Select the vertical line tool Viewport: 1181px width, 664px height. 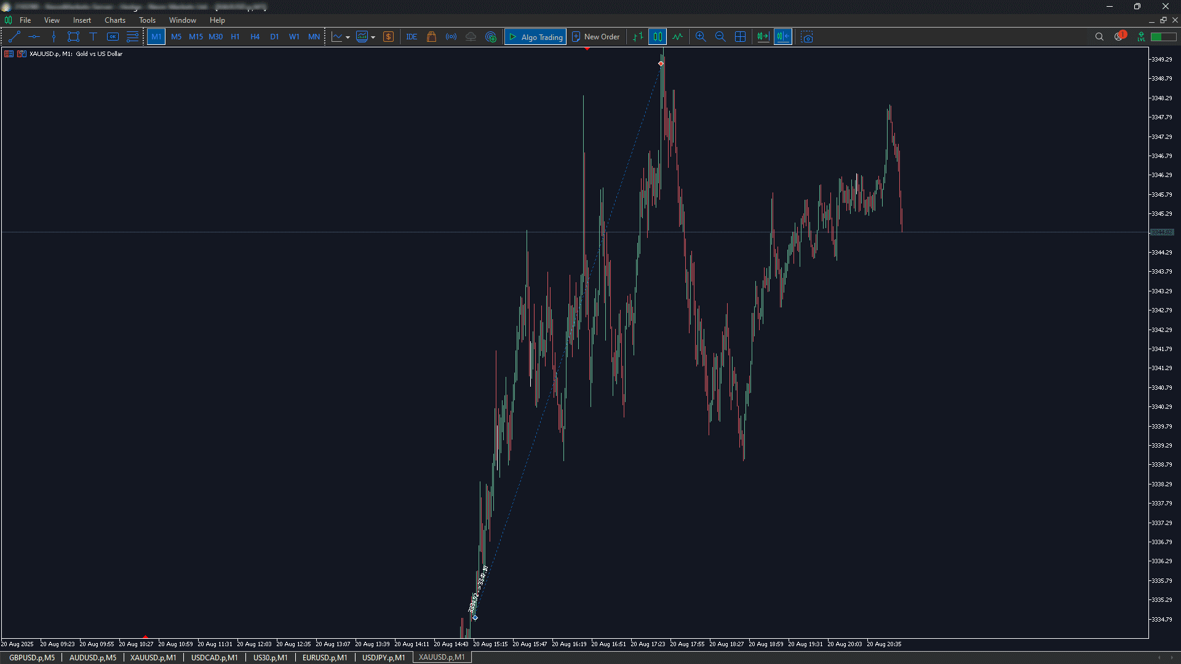(54, 37)
